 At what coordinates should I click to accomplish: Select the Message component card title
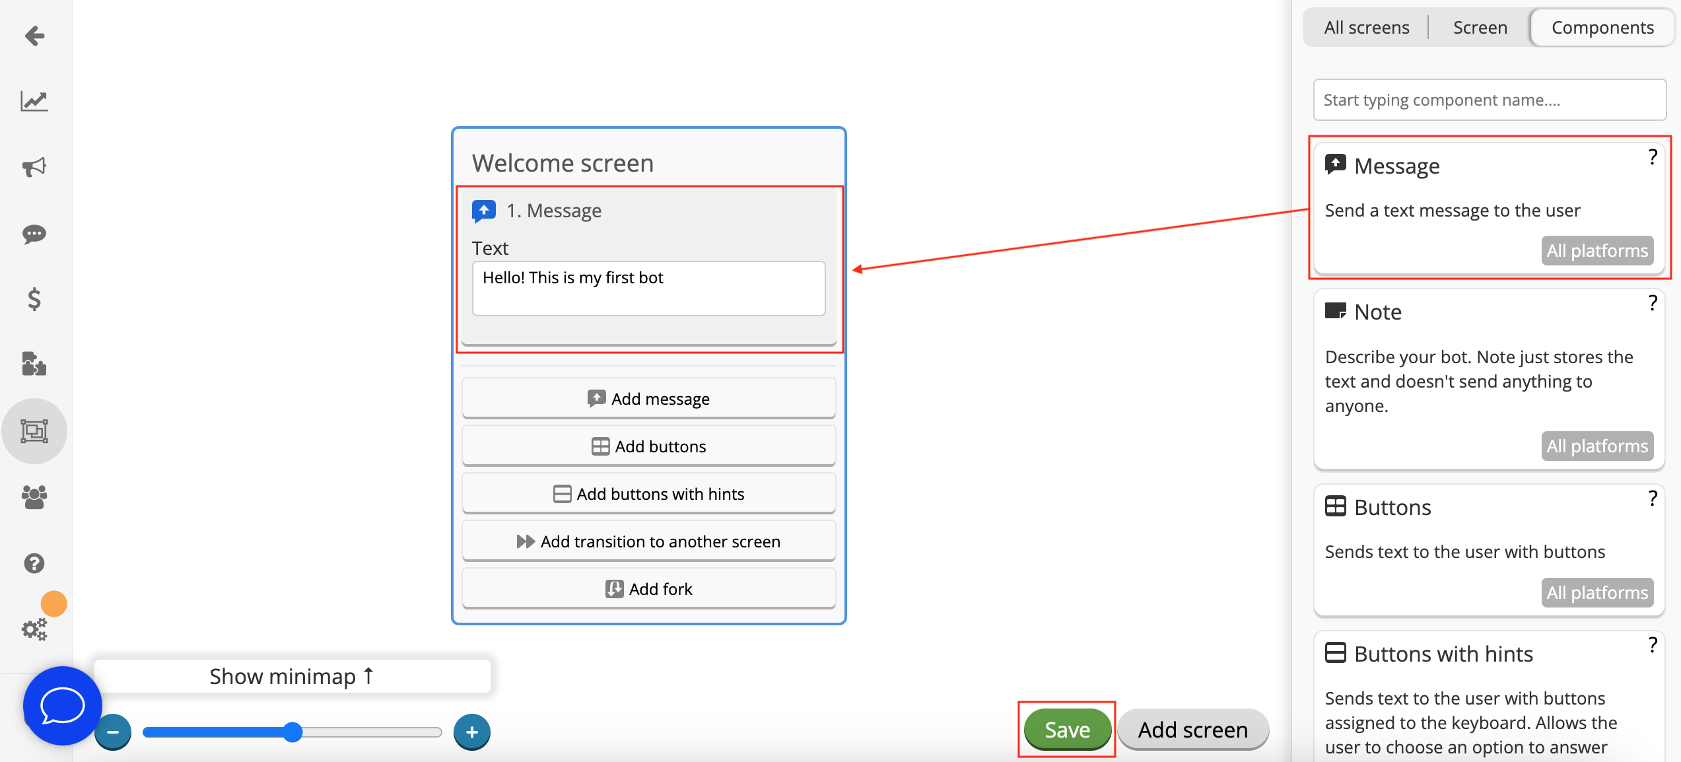[x=1396, y=166]
